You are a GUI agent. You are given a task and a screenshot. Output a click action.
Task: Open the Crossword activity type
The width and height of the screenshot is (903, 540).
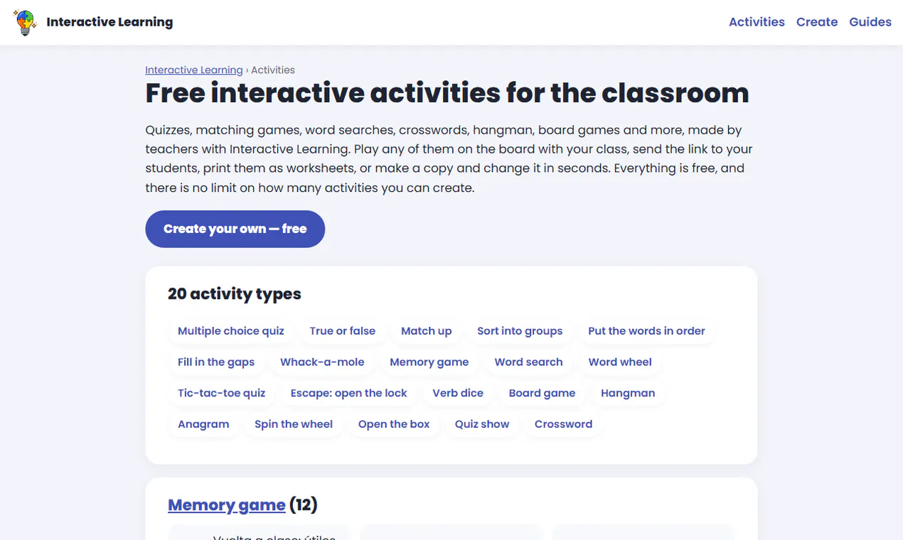click(563, 424)
